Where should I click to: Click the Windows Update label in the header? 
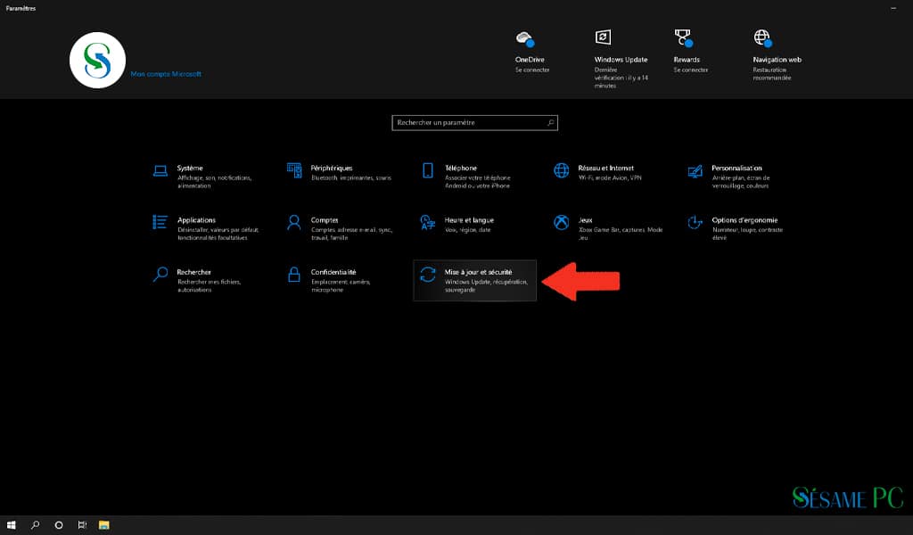click(621, 60)
